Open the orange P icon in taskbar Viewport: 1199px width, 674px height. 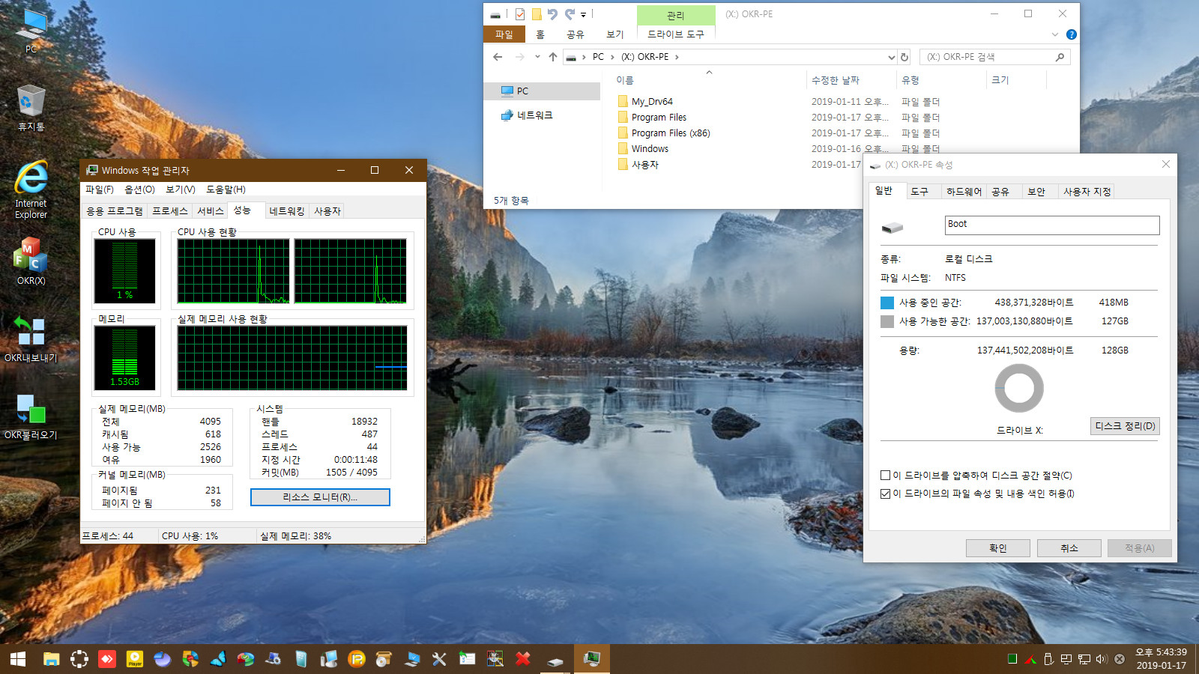pyautogui.click(x=357, y=659)
